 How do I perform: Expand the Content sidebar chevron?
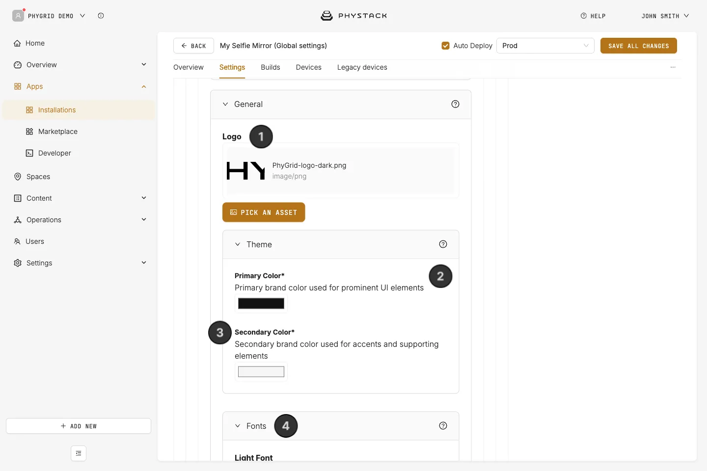pos(144,198)
